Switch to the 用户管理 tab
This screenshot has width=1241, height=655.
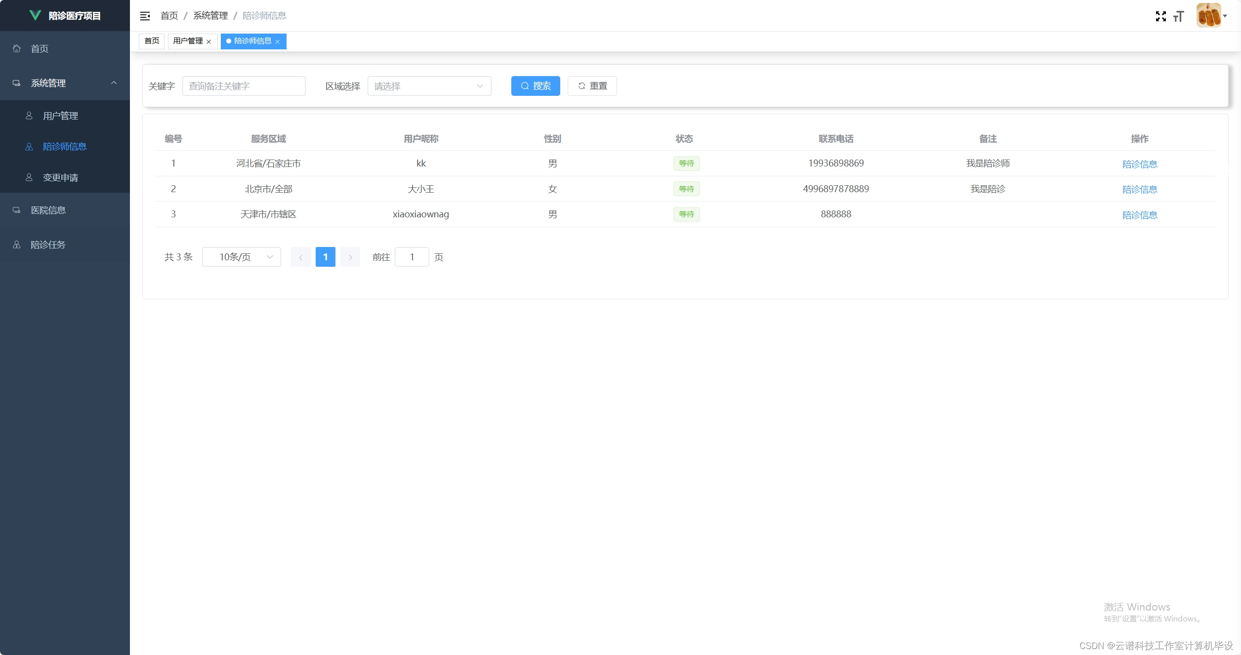click(188, 41)
